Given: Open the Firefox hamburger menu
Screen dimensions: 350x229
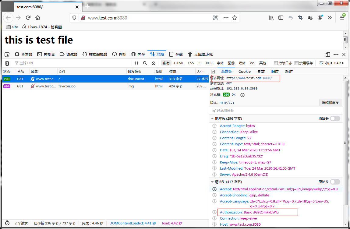Looking at the screenshot, I should click(342, 17).
